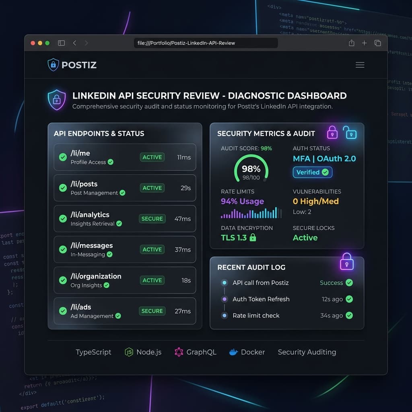Click the check badge after Post Management
Viewport: 412px width, 412px height.
point(122,193)
